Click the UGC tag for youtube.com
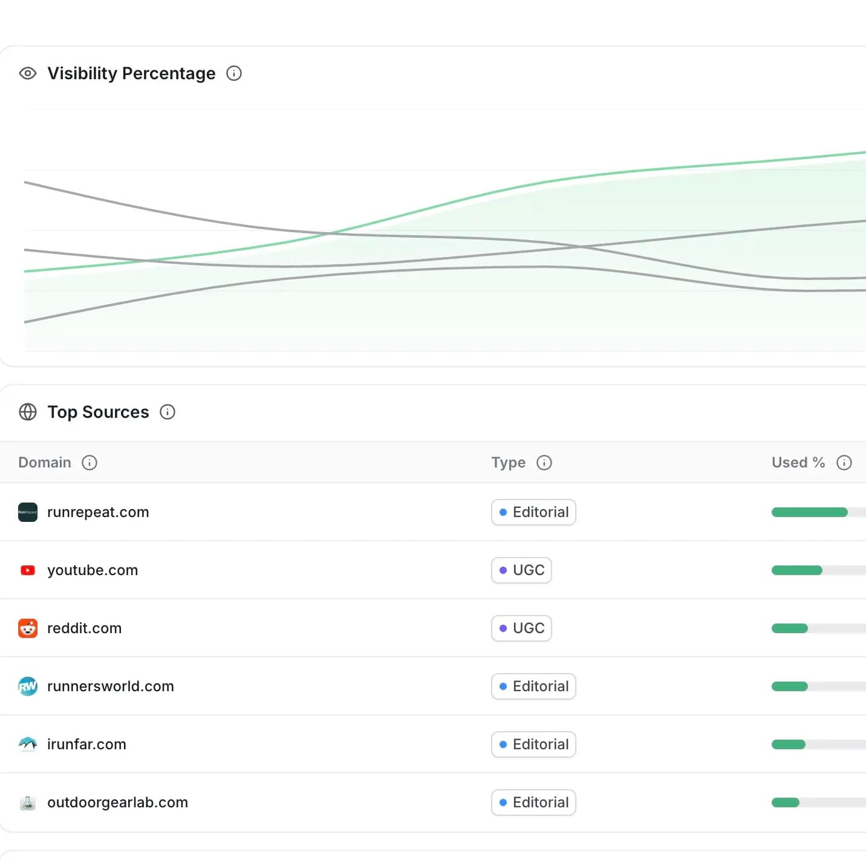This screenshot has width=866, height=866. coord(521,570)
